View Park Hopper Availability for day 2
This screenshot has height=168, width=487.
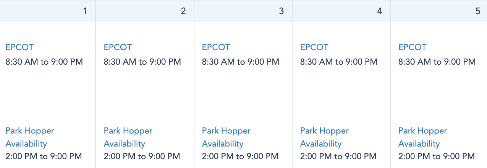(128, 137)
